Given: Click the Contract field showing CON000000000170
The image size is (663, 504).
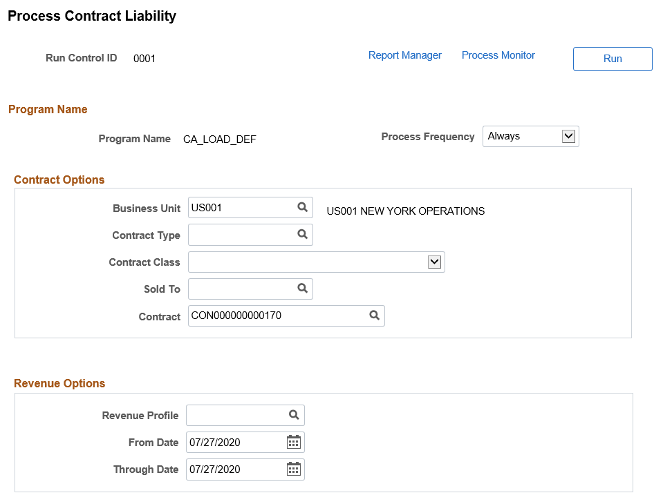Looking at the screenshot, I should click(270, 316).
